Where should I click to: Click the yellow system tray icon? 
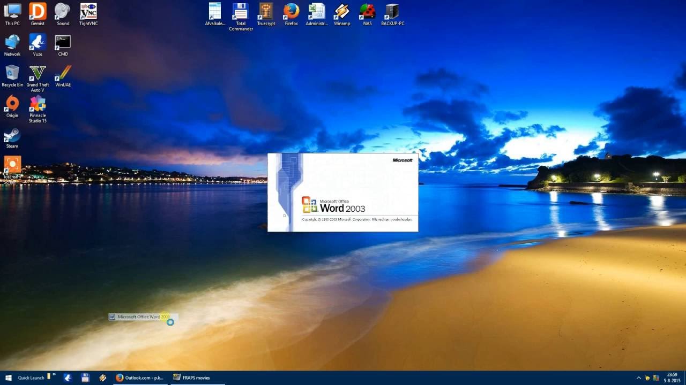[647, 378]
